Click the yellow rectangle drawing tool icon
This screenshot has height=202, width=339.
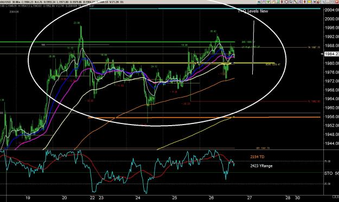tap(309, 2)
